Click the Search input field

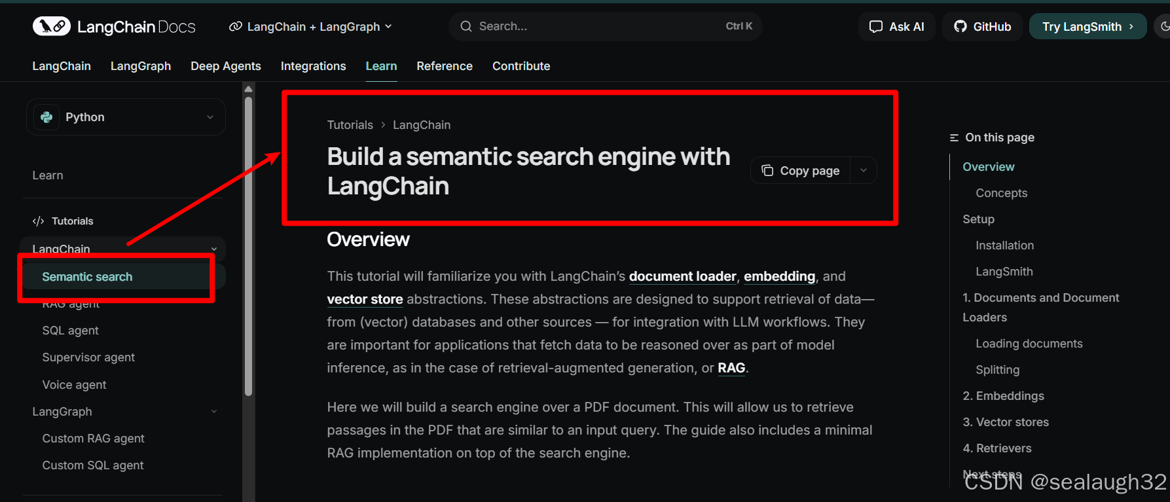pyautogui.click(x=606, y=26)
